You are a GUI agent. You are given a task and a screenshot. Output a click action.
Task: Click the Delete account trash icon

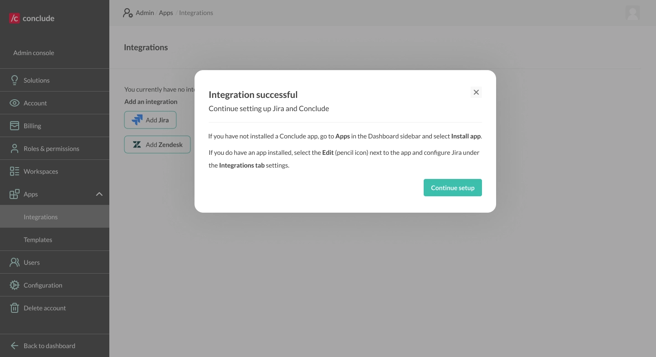15,308
